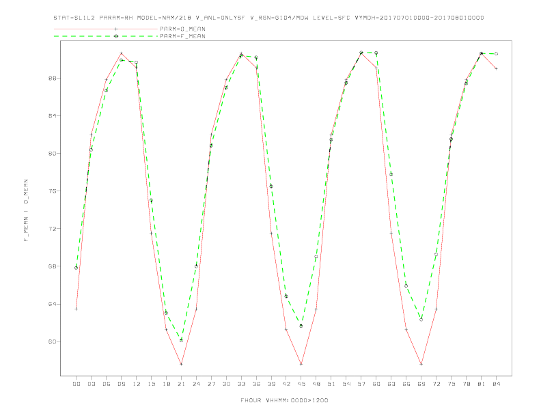
Task: Select the VYMDH date range in the title
Action: coord(419,18)
